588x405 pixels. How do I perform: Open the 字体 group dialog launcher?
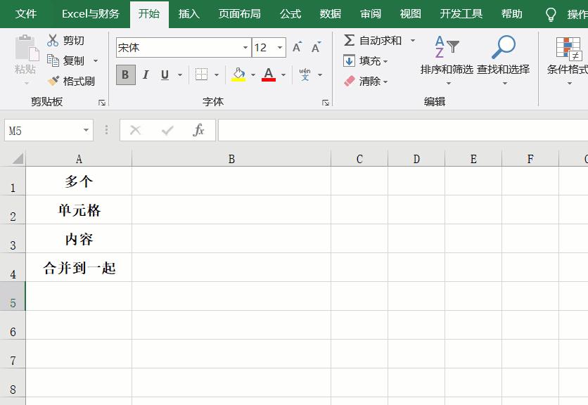tap(324, 103)
